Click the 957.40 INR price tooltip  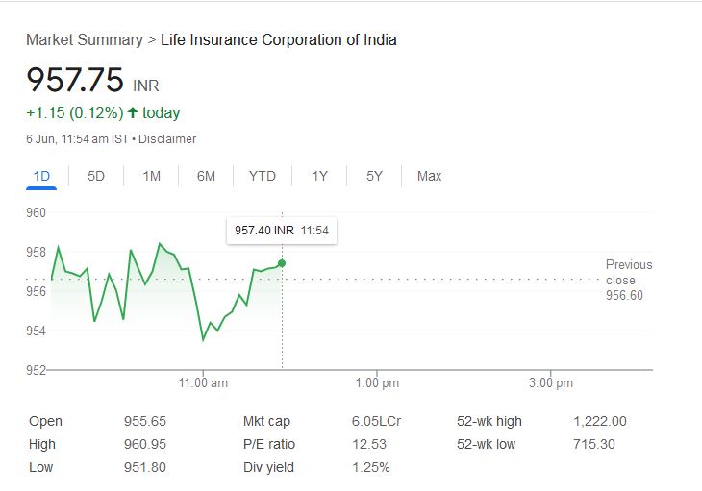(282, 231)
